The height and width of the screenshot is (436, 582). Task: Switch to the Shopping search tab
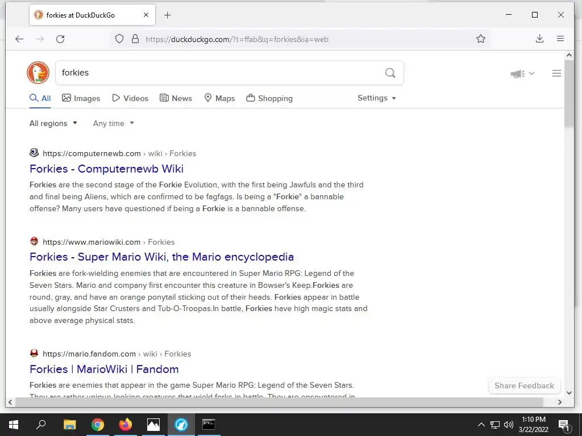point(269,98)
